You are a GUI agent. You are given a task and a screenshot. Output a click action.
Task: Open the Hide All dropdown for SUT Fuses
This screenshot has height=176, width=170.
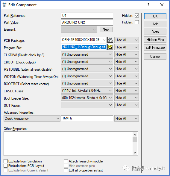point(127,105)
